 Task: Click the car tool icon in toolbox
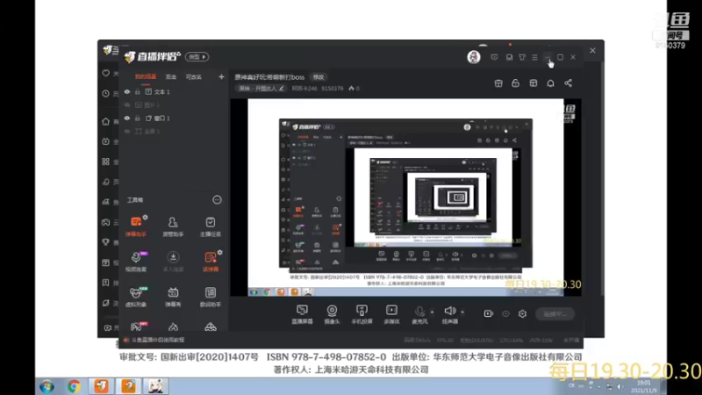pos(211,327)
